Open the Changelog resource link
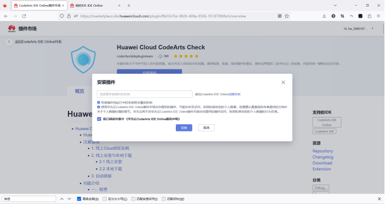This screenshot has width=385, height=204. tap(323, 157)
